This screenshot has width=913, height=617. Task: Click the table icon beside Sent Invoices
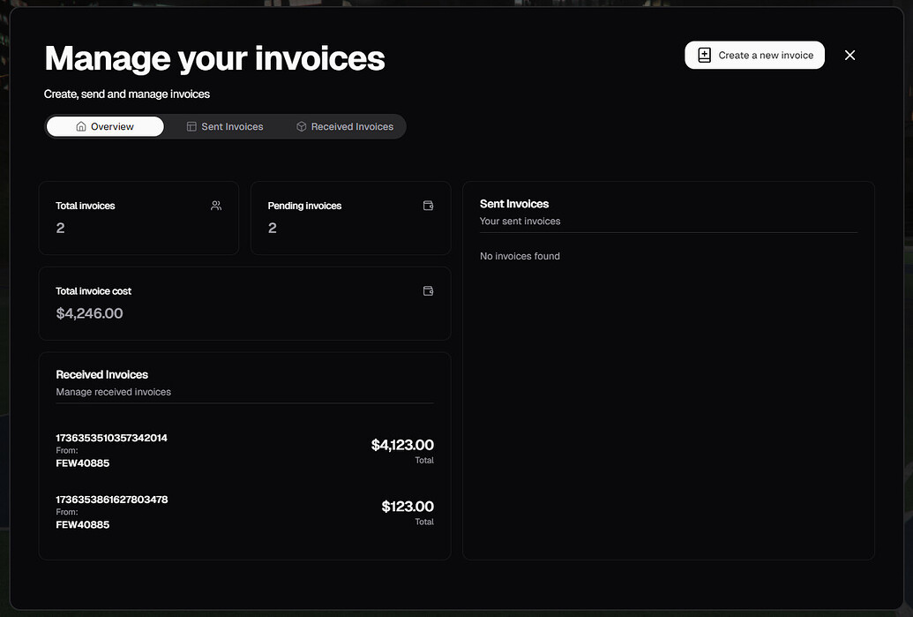click(191, 125)
